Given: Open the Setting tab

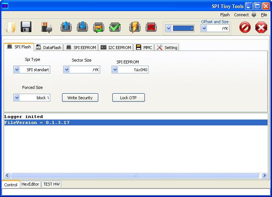Looking at the screenshot, I should (x=167, y=47).
